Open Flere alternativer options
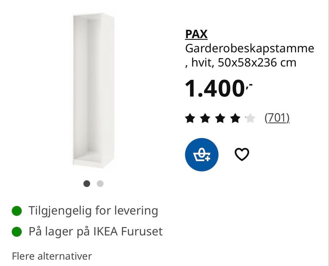The height and width of the screenshot is (266, 329). [52, 256]
